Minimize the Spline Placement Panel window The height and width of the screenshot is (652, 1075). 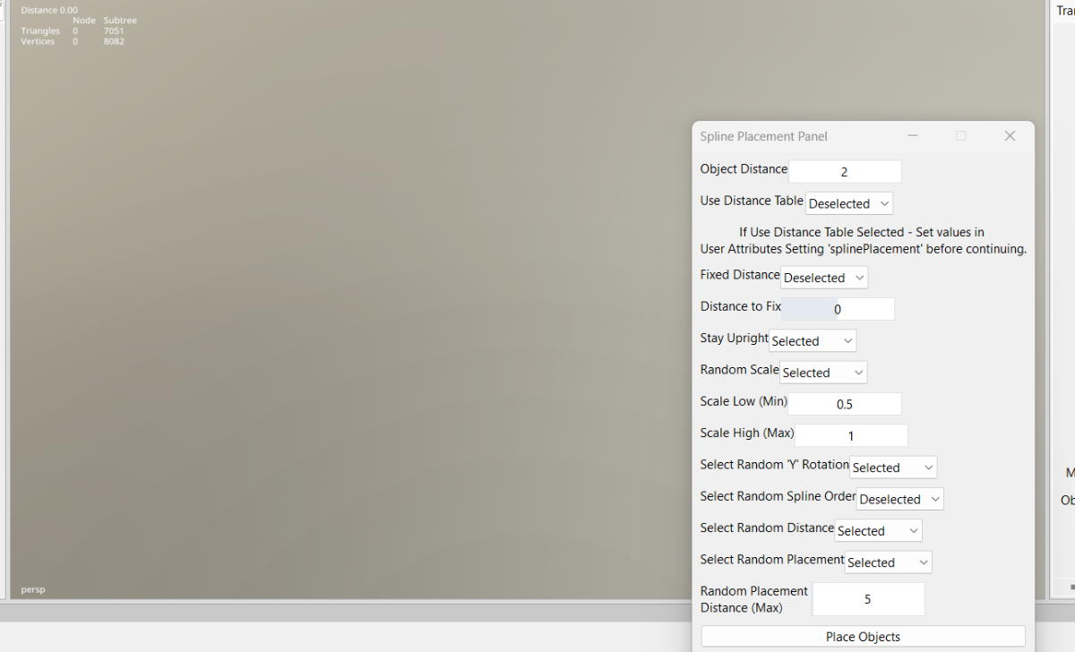tap(913, 136)
